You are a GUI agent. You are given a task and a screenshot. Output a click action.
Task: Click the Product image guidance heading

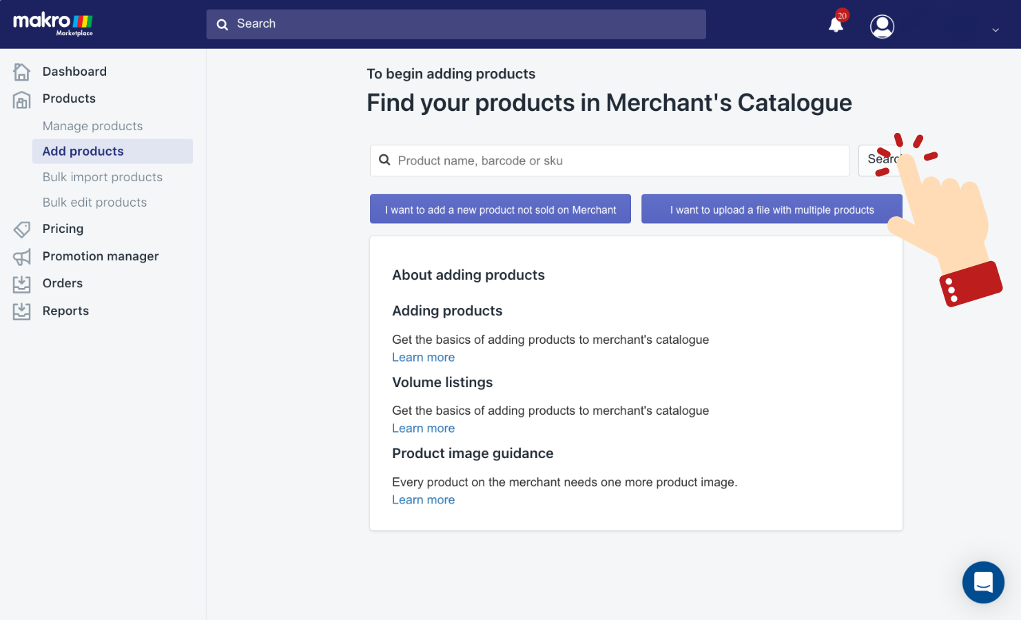pos(473,453)
